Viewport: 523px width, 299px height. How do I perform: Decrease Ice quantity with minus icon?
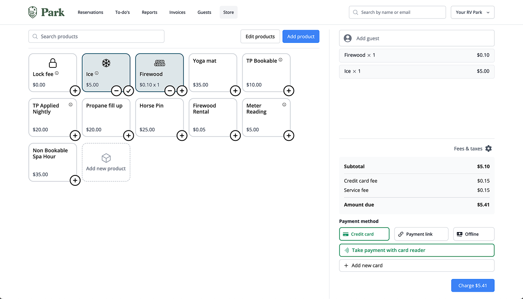coord(116,91)
